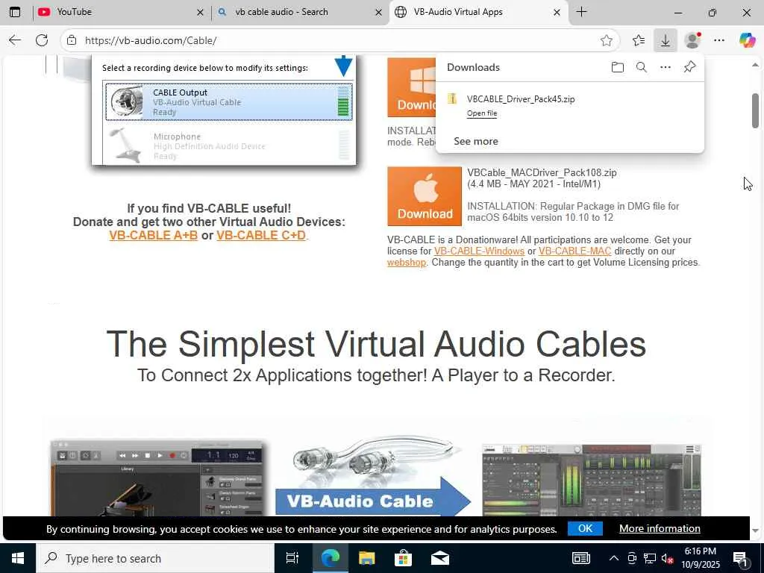The image size is (764, 573).
Task: Search downloads magnifier icon
Action: point(641,67)
